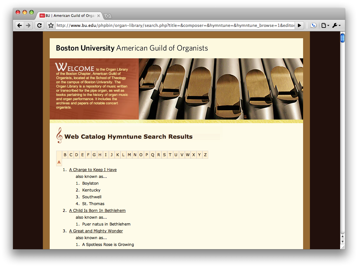The image size is (358, 267).
Task: Browse hymntunes starting with letter R
Action: click(x=159, y=155)
